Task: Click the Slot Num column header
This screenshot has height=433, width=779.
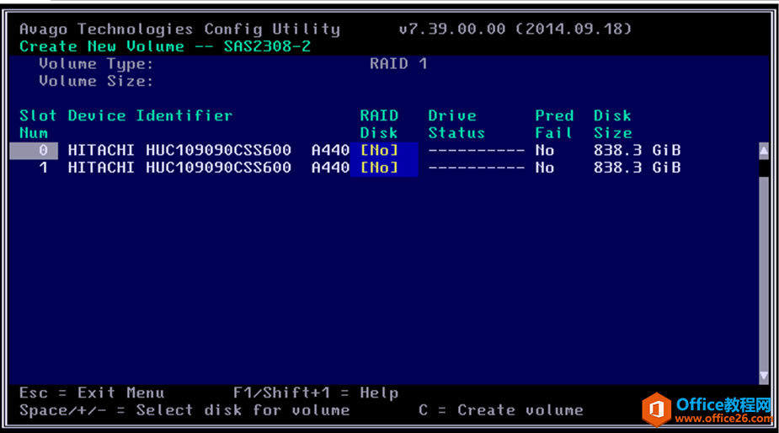Action: coord(38,125)
